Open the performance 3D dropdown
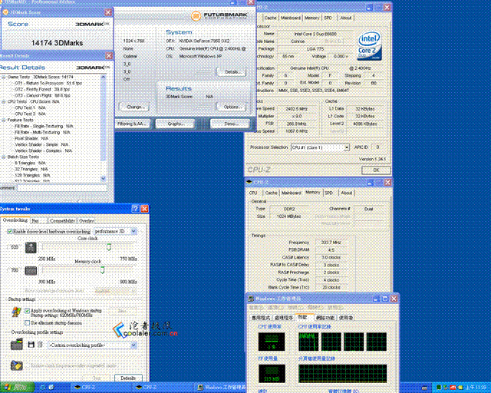The width and height of the screenshot is (491, 393). 115,231
